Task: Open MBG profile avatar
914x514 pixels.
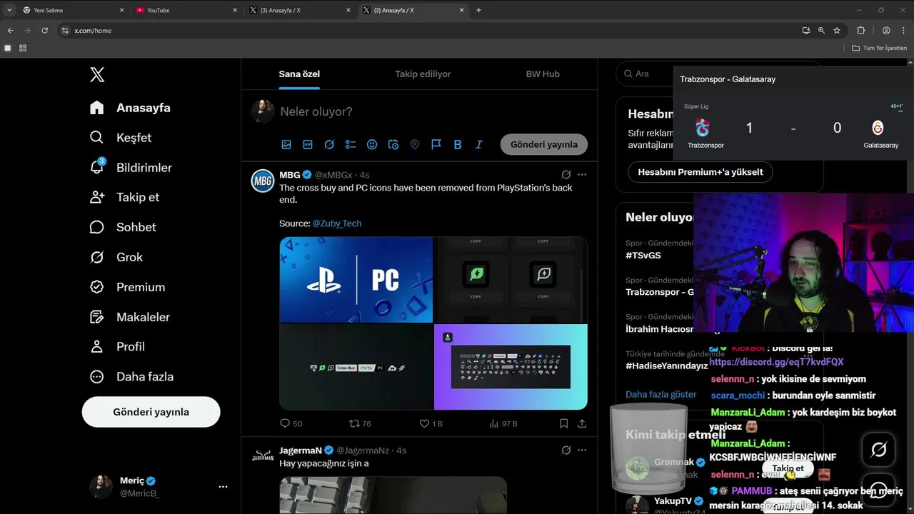Action: (263, 181)
